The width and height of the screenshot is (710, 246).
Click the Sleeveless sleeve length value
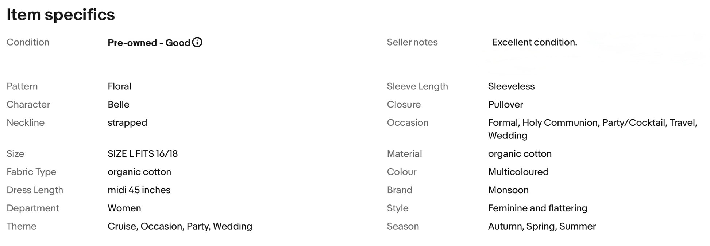coord(511,86)
